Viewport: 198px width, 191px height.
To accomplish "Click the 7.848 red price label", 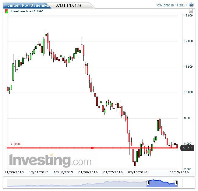I will pos(15,144).
